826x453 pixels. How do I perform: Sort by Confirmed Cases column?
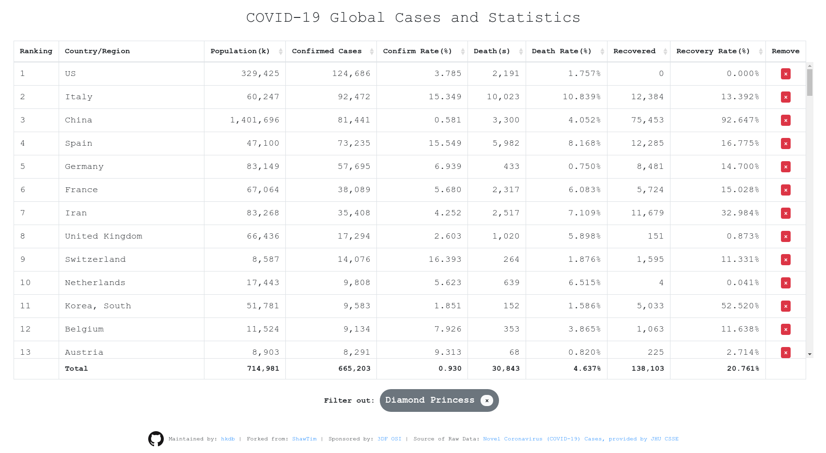(331, 51)
